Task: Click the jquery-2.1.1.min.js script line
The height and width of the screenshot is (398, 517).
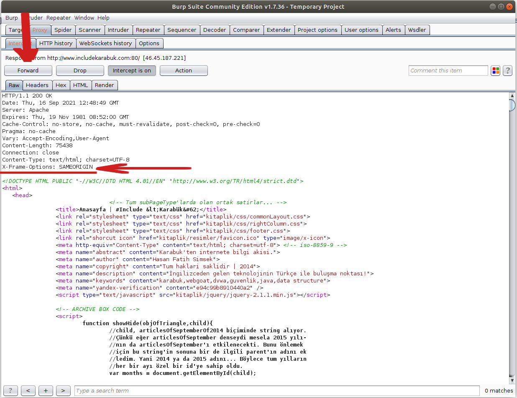Action: click(193, 295)
